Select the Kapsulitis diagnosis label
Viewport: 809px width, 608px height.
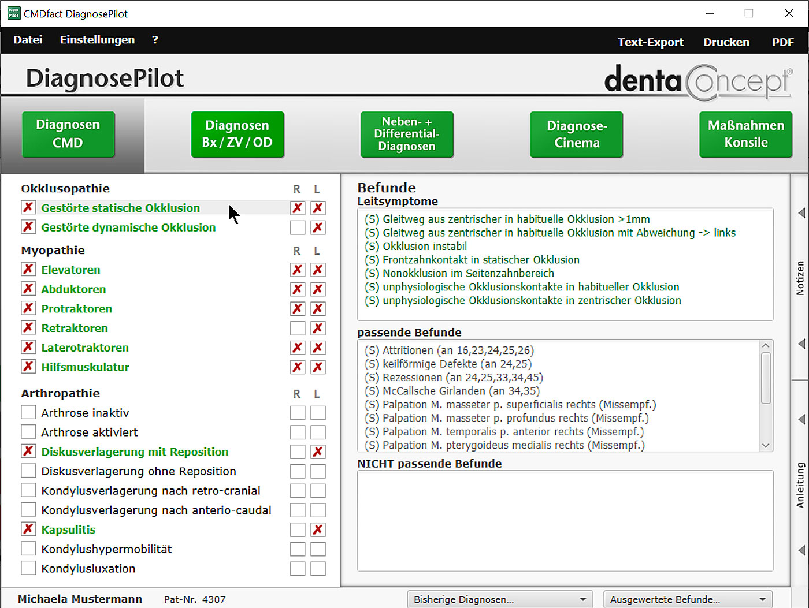[x=68, y=529]
